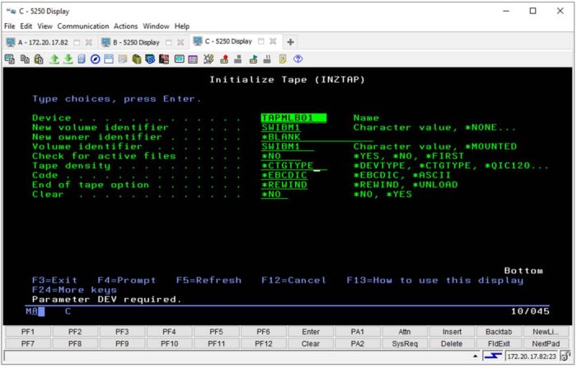
Task: Click the green download arrow Receive icon
Action: coord(68,59)
